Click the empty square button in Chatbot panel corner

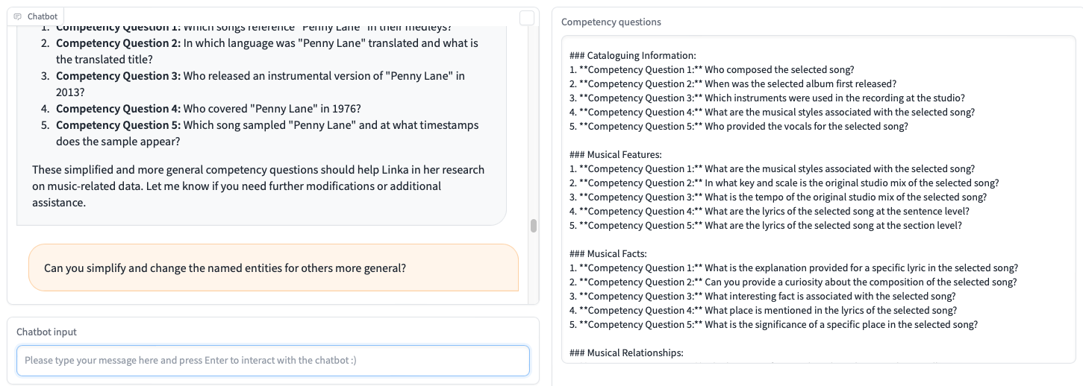527,18
